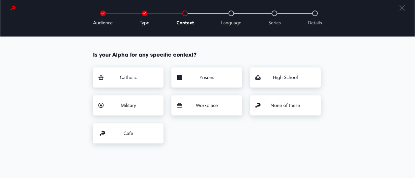Choose the Workplace context option

(207, 105)
